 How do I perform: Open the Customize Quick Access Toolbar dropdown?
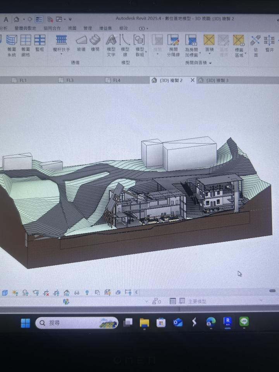click(x=70, y=19)
